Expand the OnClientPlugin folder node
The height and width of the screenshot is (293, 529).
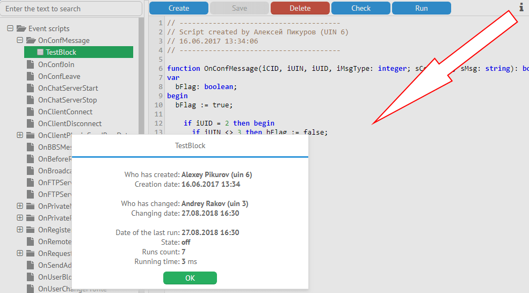20,135
